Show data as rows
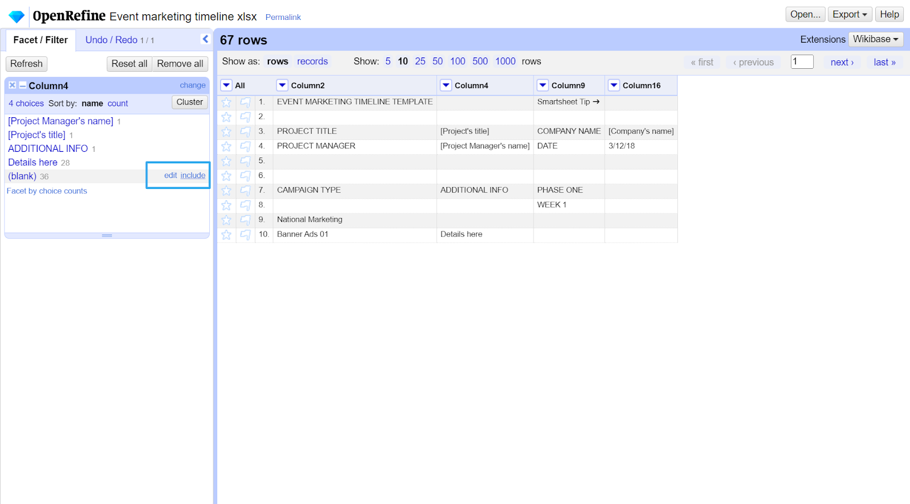This screenshot has width=910, height=504. [x=278, y=61]
